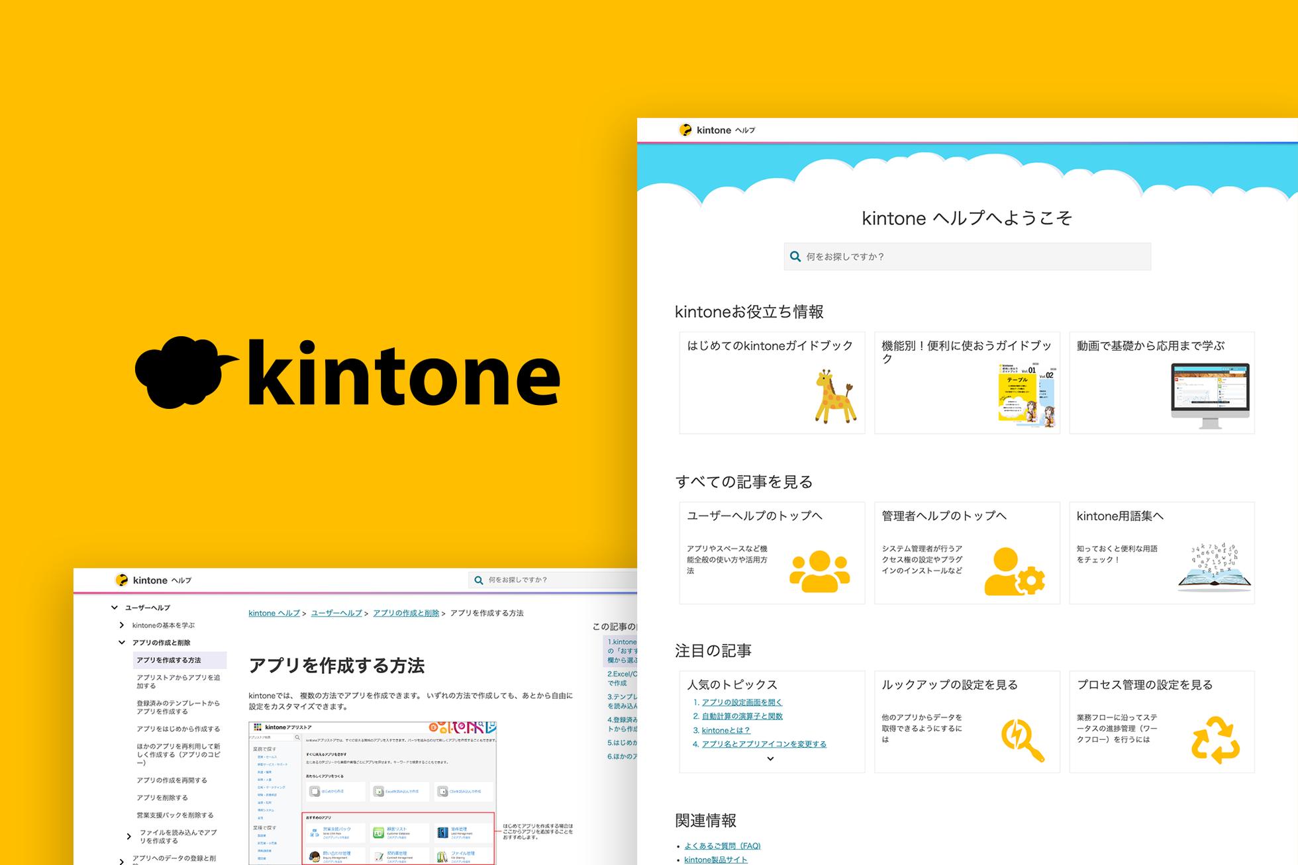This screenshot has width=1298, height=865.
Task: Click the users group icon
Action: 819,570
